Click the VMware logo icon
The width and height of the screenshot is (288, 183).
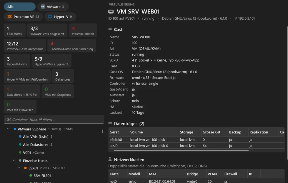[43, 7]
